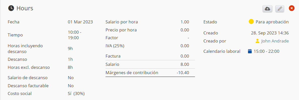
Task: Click the Salario por hora value 1.00
Action: pyautogui.click(x=185, y=22)
